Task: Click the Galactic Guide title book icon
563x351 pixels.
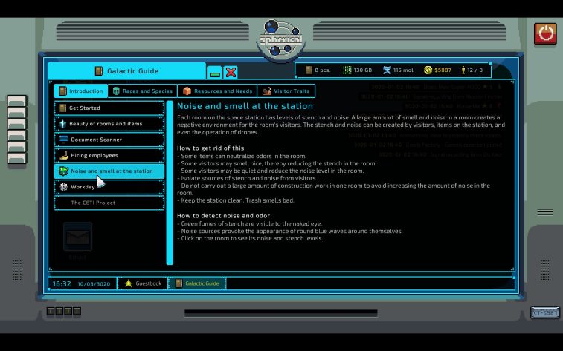Action: click(x=99, y=71)
